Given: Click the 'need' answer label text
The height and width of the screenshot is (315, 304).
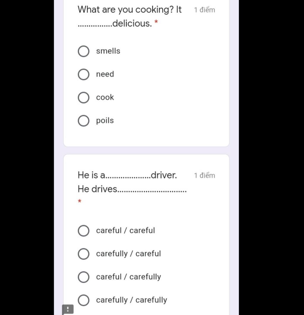Looking at the screenshot, I should tap(105, 74).
